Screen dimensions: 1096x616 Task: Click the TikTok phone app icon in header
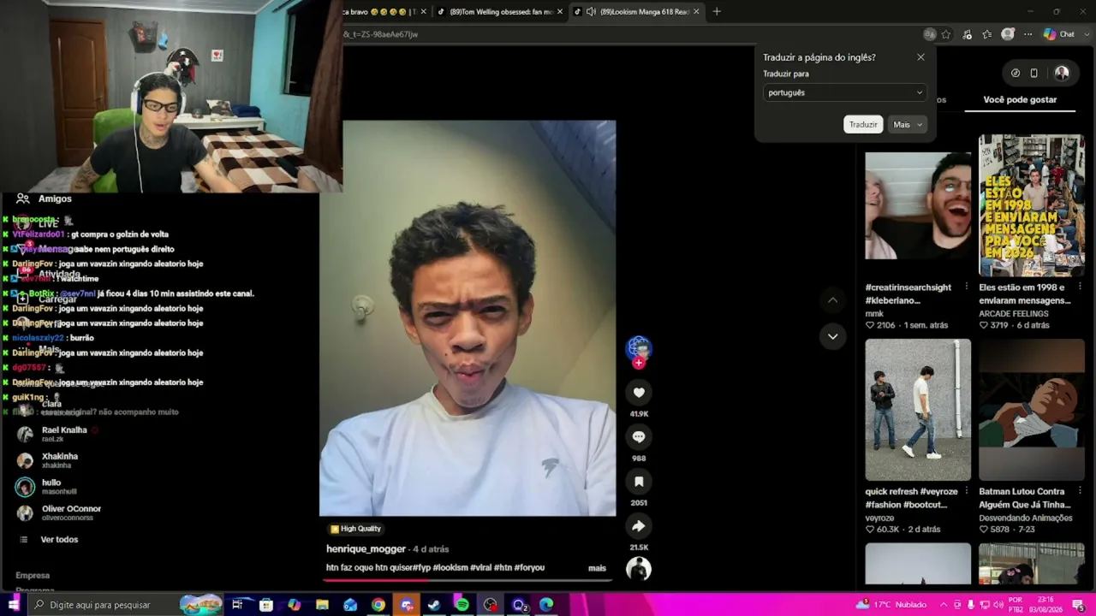[x=1033, y=73]
